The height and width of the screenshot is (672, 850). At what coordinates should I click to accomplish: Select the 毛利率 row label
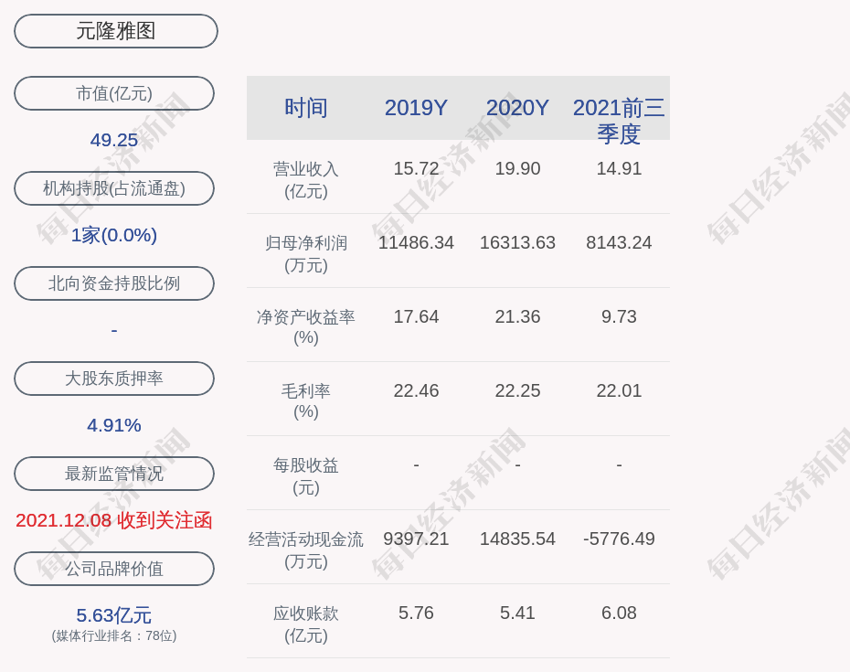tap(306, 400)
